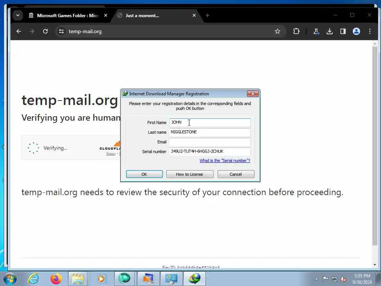This screenshot has width=381, height=286.
Task: Click the Chrome forward arrow
Action: (32, 31)
